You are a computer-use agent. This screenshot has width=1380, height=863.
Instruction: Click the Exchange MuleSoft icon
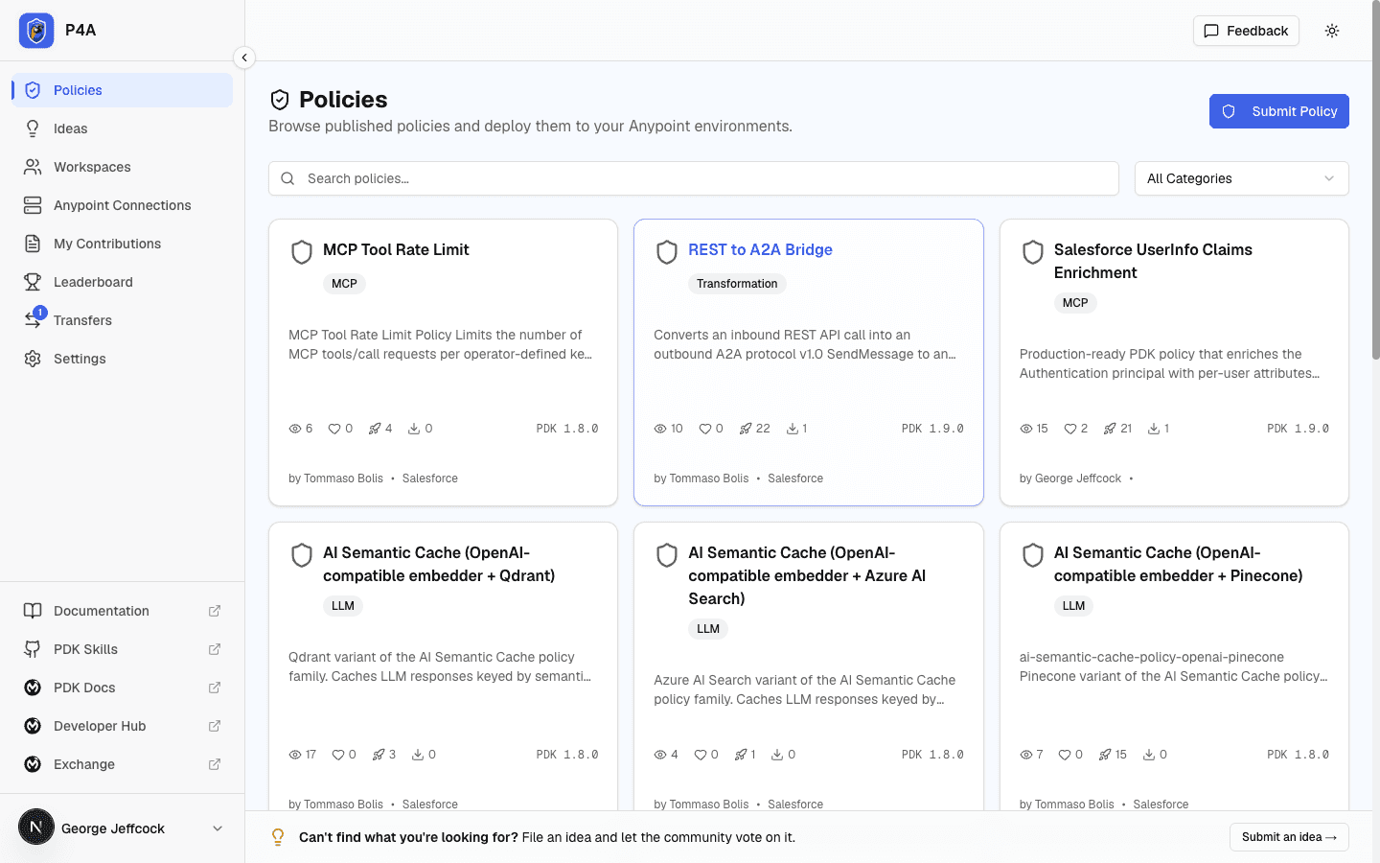pyautogui.click(x=33, y=764)
